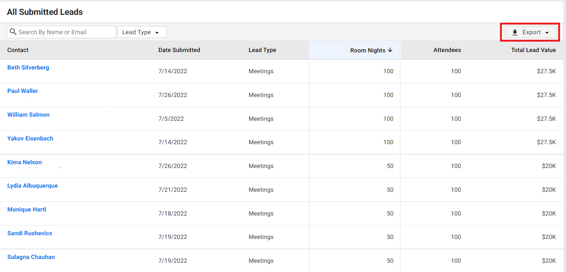Click date 7/5/2022 in William Salmon row

[171, 119]
